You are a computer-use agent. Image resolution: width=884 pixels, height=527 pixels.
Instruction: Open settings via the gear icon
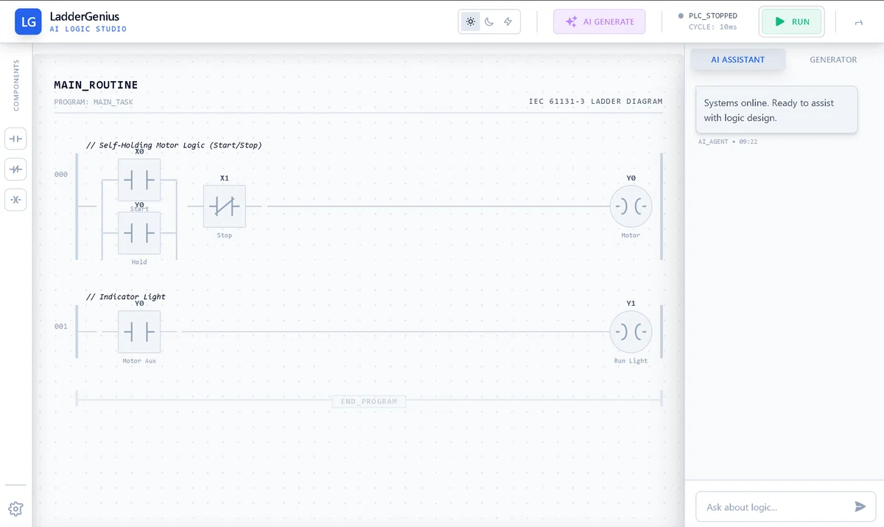[x=15, y=509]
